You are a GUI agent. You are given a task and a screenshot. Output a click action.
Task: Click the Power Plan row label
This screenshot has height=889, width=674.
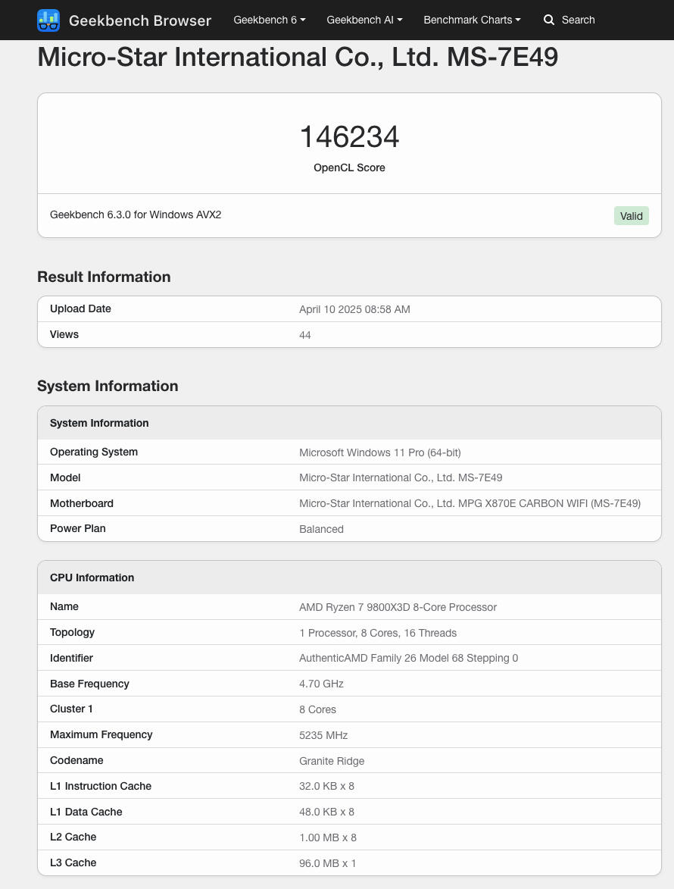[x=77, y=529]
